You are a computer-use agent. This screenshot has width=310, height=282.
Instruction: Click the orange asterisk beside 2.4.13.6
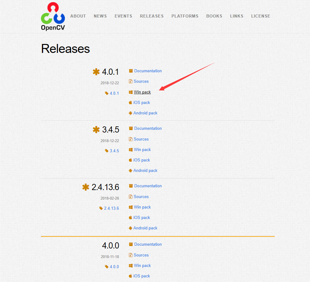pos(86,187)
